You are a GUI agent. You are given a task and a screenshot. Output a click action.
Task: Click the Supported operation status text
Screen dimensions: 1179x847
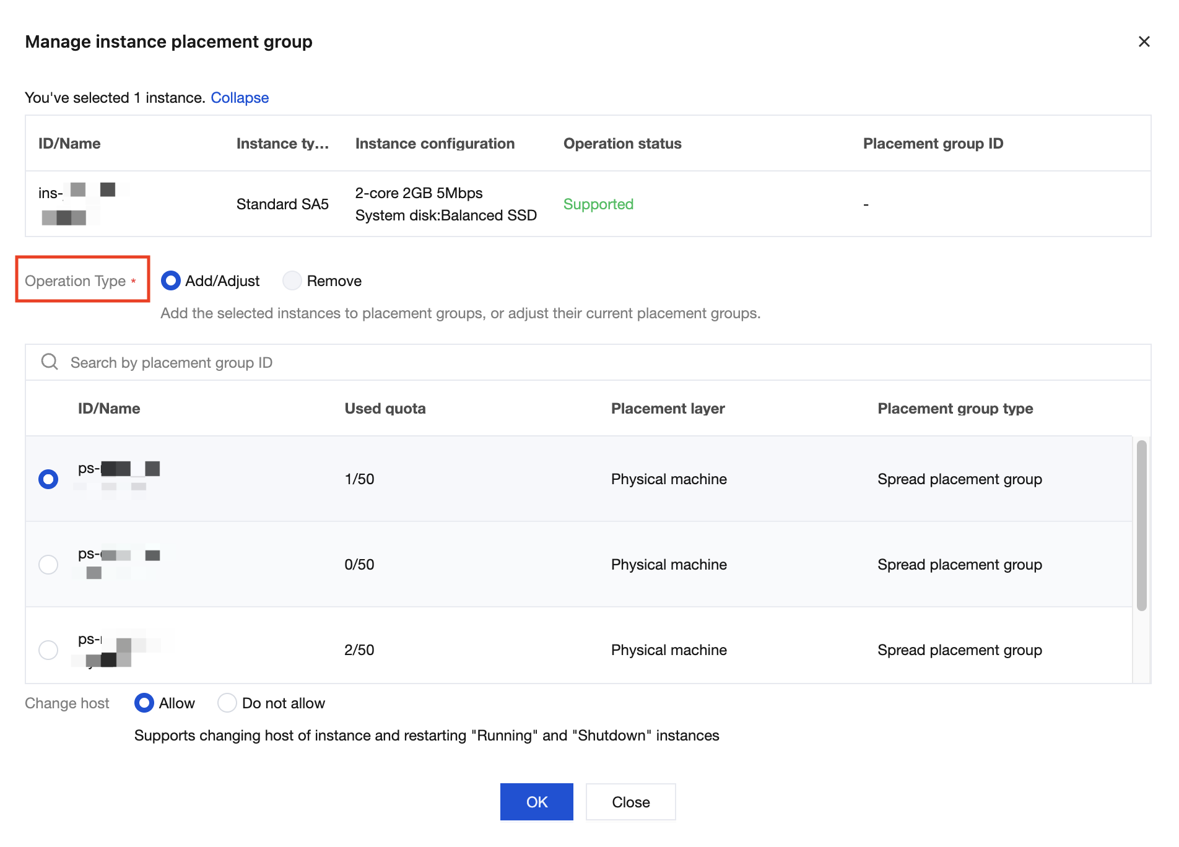tap(598, 204)
